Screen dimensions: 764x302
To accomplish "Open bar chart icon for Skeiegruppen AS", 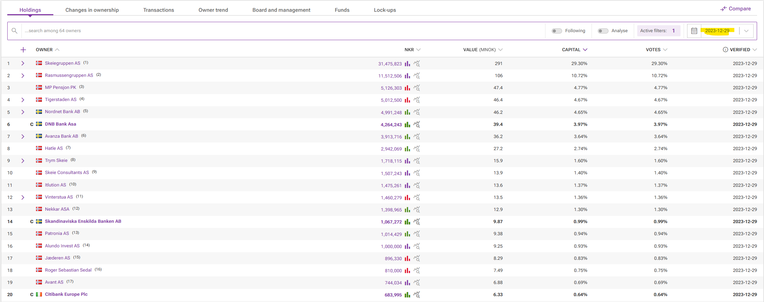I will coord(407,64).
